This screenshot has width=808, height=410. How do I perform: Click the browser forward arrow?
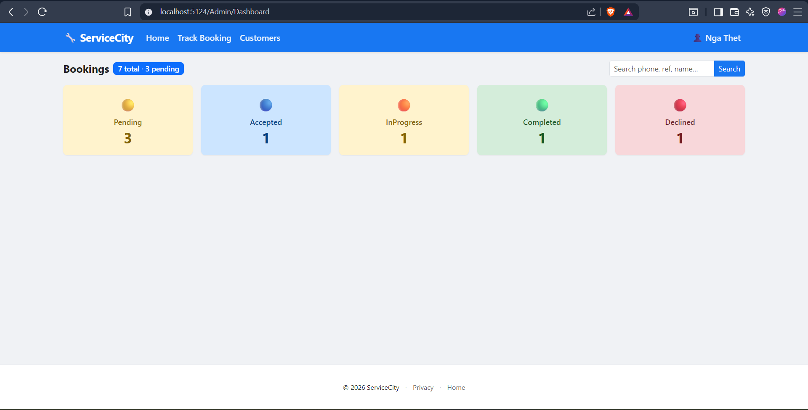26,12
